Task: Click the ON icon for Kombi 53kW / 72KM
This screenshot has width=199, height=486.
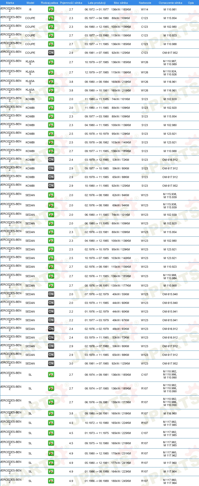Action: [51, 160]
